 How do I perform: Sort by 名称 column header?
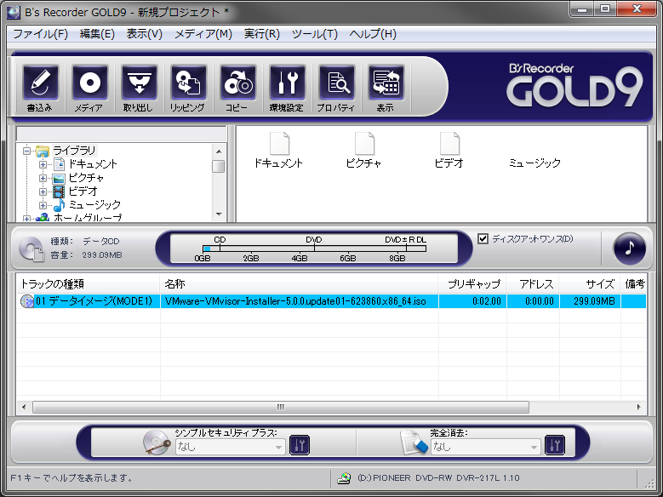(x=299, y=284)
